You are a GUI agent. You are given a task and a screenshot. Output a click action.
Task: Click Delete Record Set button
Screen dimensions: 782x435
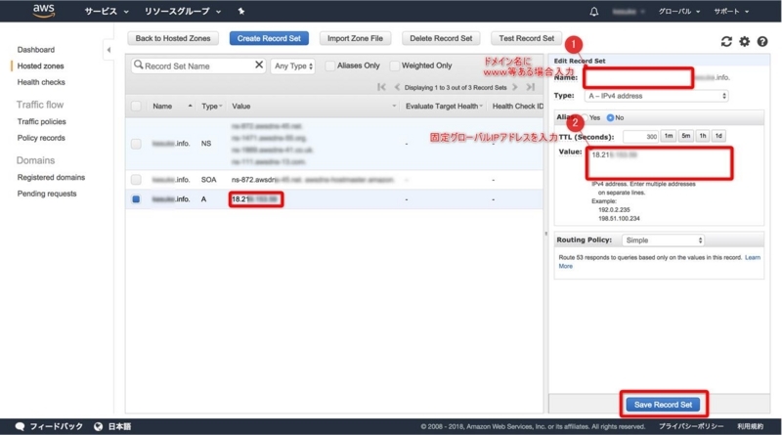click(x=441, y=38)
